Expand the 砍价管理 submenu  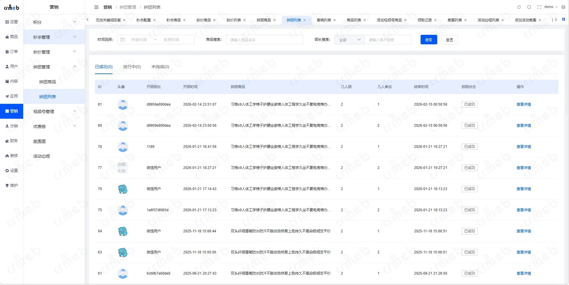(54, 52)
